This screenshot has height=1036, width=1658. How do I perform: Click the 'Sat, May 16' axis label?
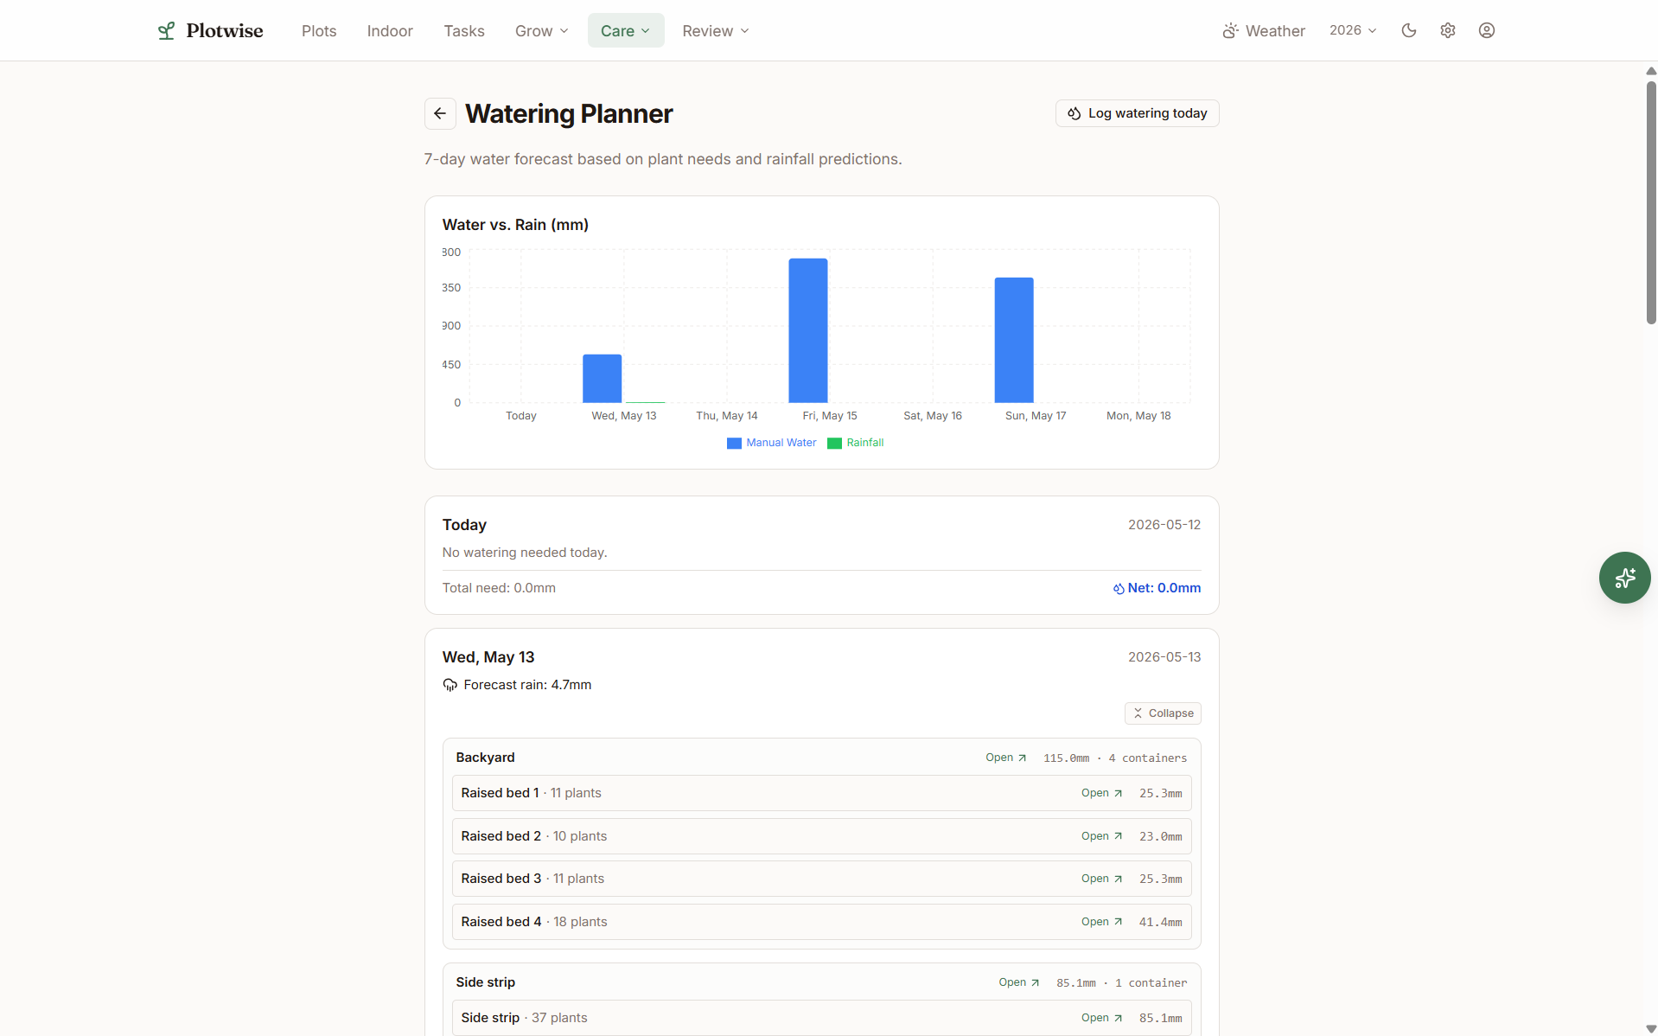coord(933,416)
